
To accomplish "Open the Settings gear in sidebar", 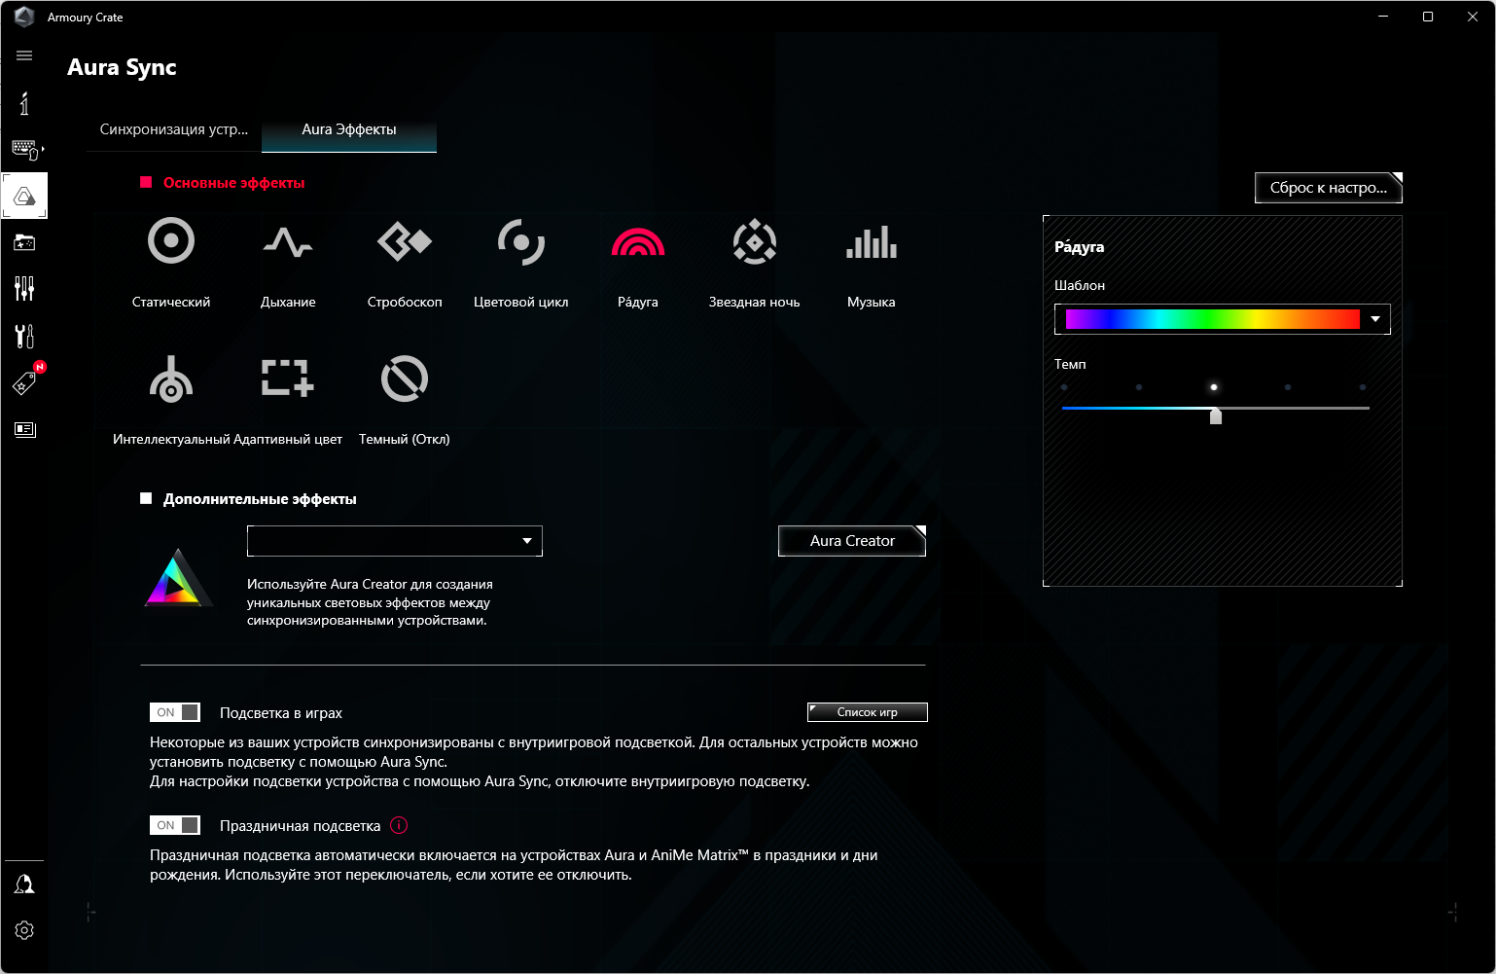I will coord(24,930).
